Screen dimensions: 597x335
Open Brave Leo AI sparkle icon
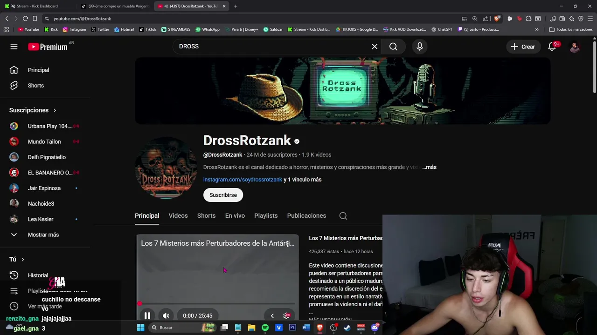(571, 19)
